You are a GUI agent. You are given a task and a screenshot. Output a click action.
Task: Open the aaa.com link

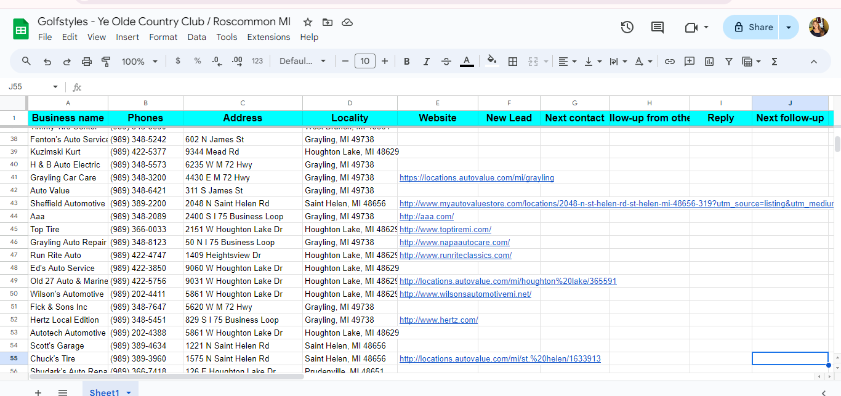[x=427, y=216]
